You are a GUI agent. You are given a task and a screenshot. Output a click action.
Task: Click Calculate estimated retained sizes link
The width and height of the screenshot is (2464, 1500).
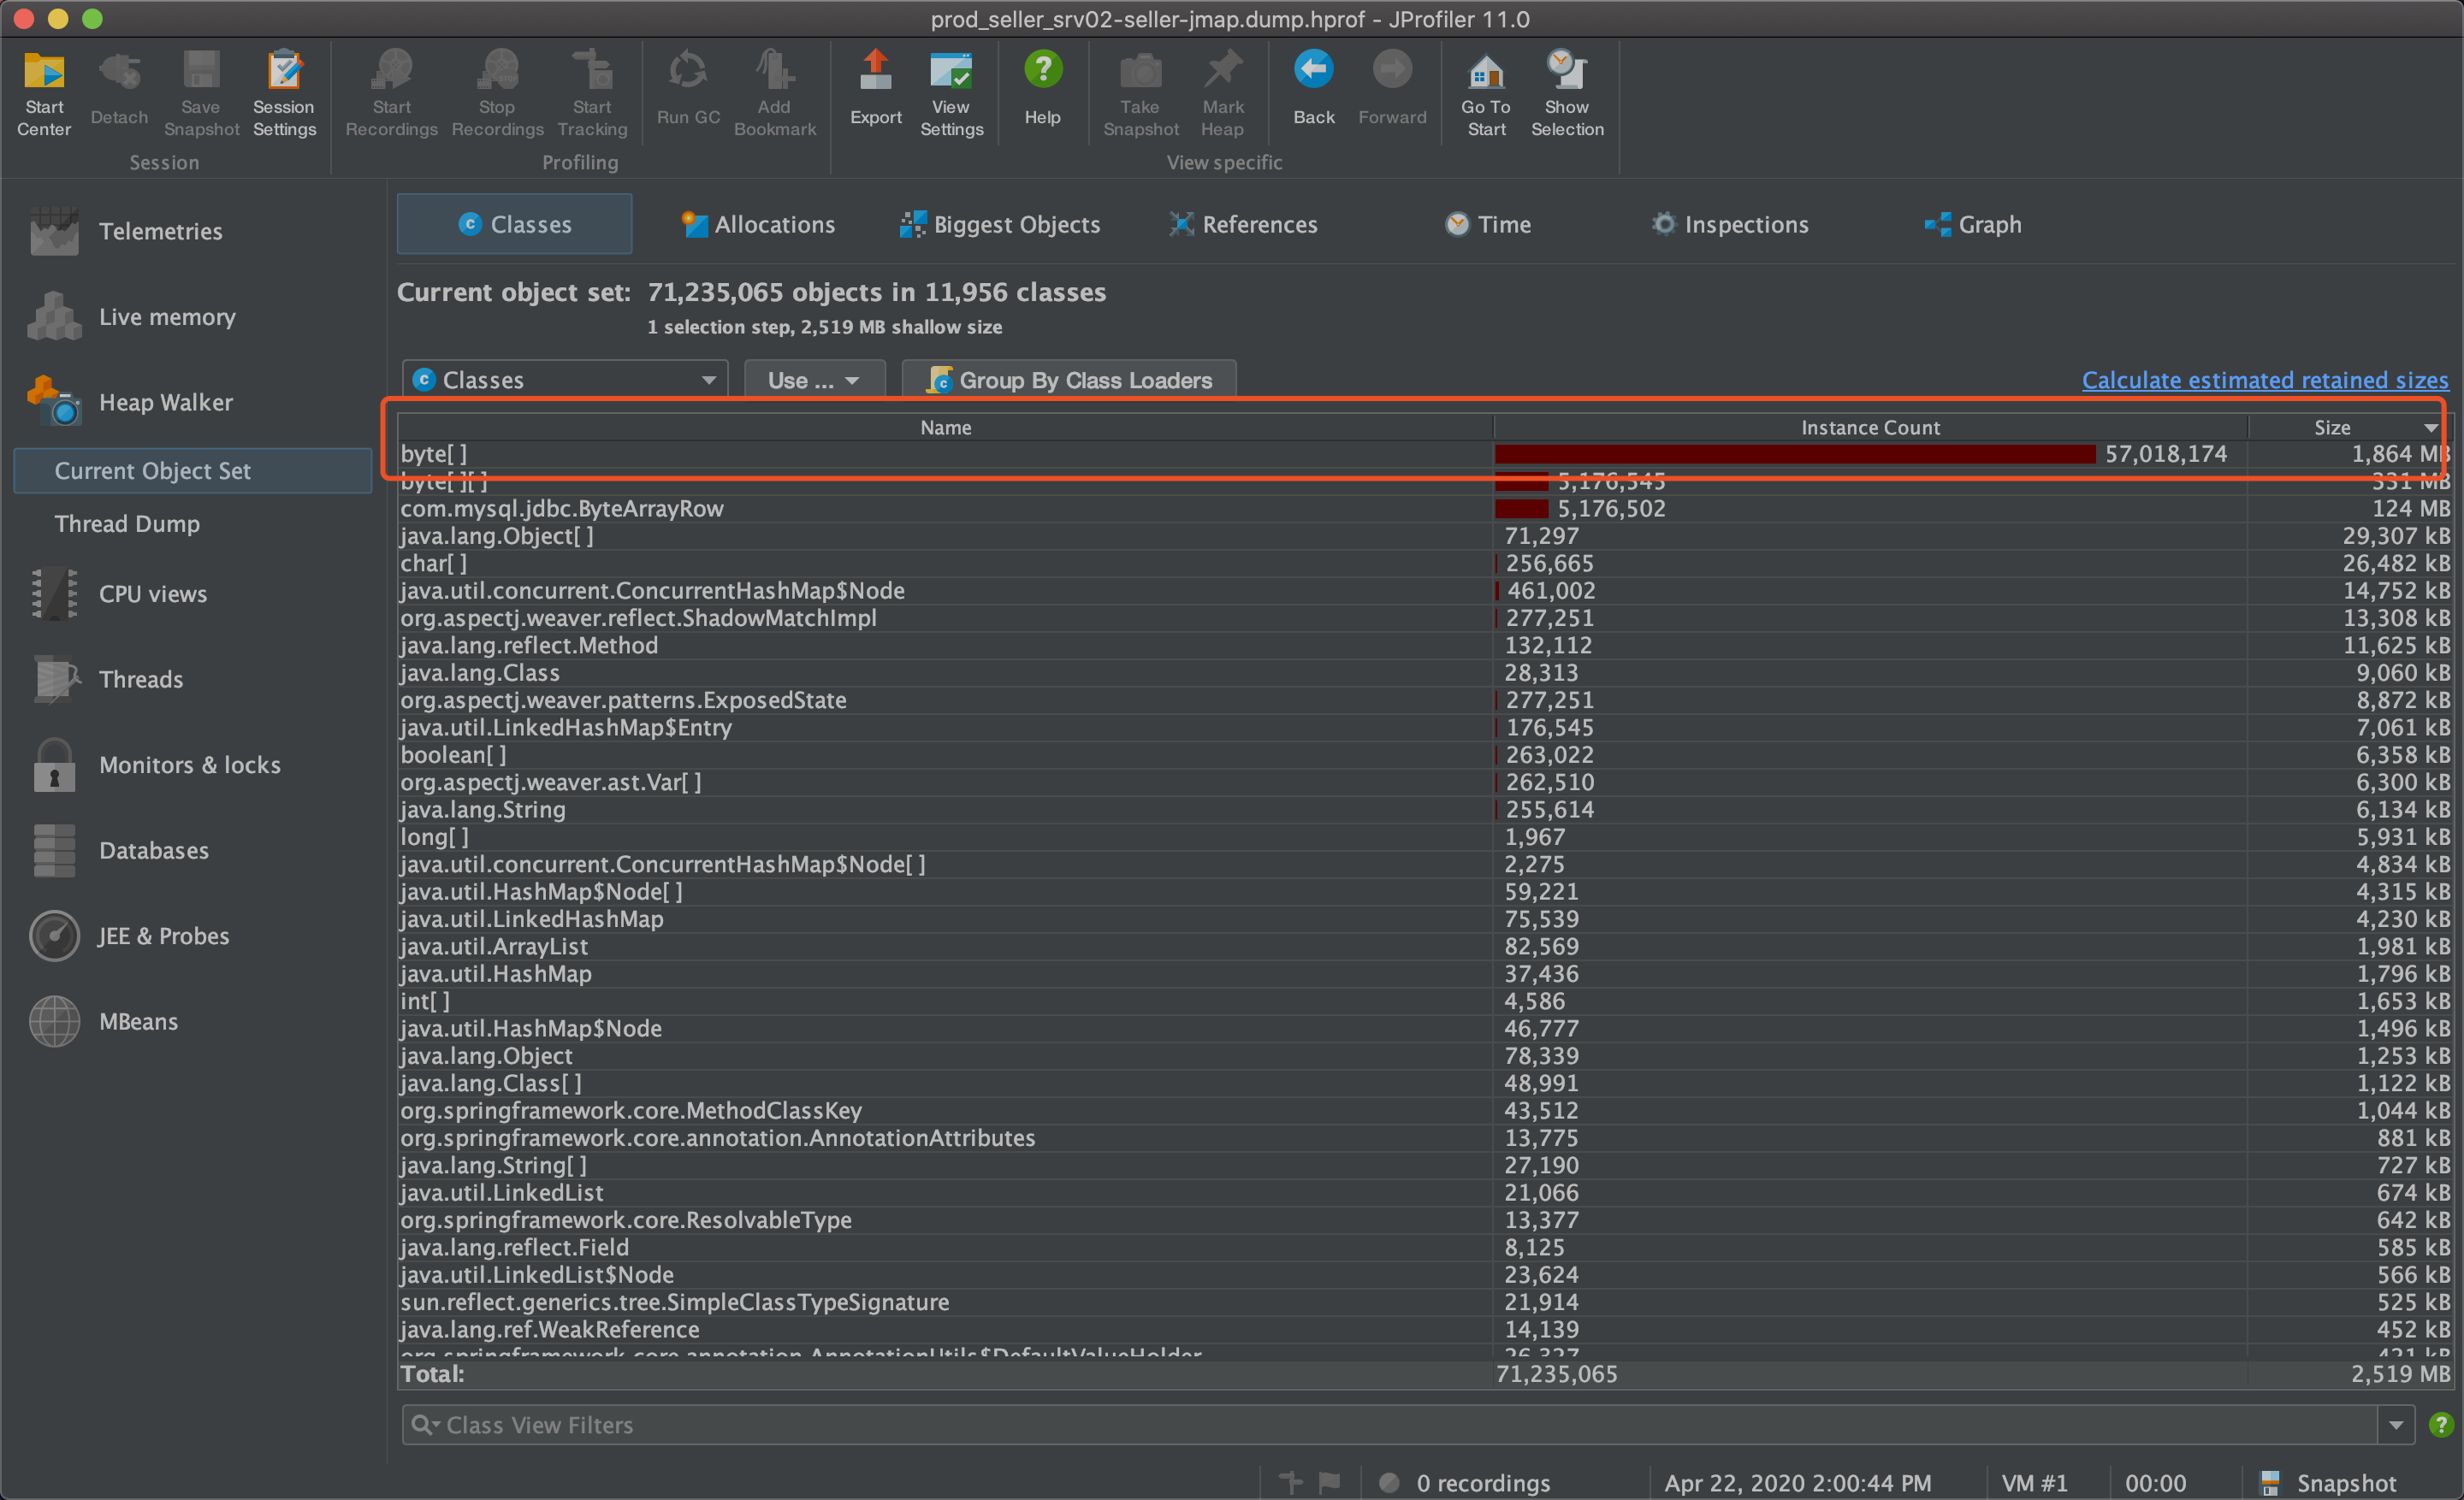click(2264, 380)
